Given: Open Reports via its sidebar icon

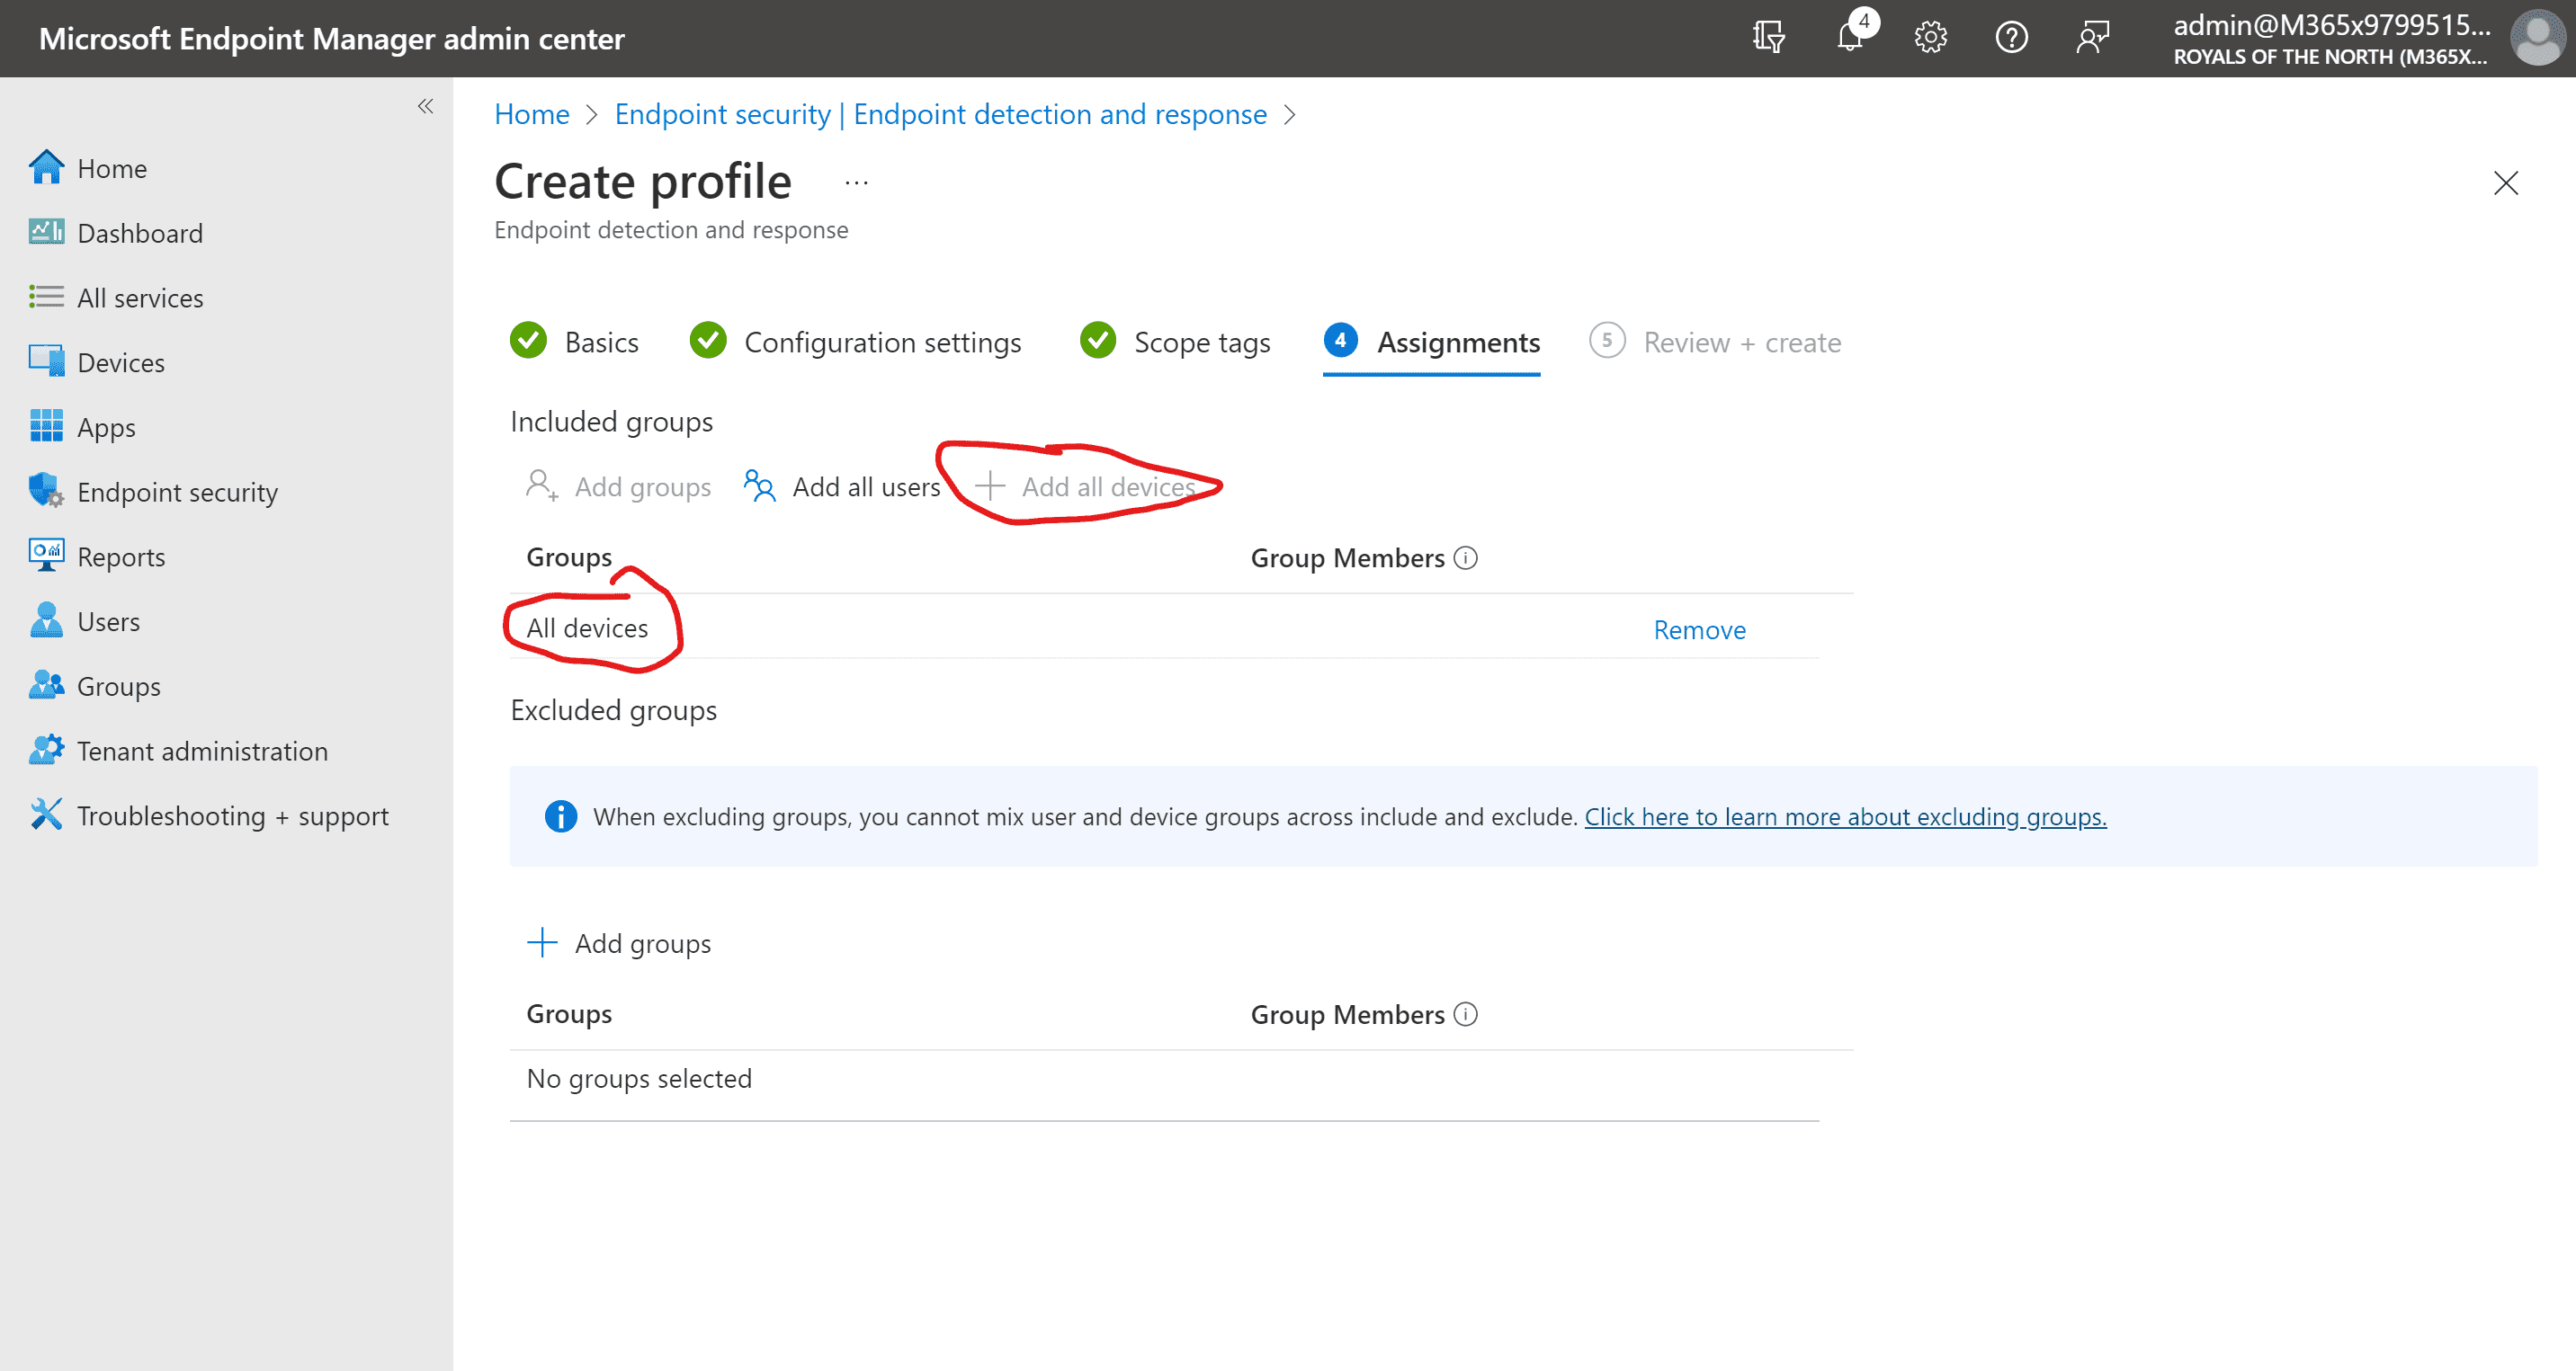Looking at the screenshot, I should click(45, 556).
